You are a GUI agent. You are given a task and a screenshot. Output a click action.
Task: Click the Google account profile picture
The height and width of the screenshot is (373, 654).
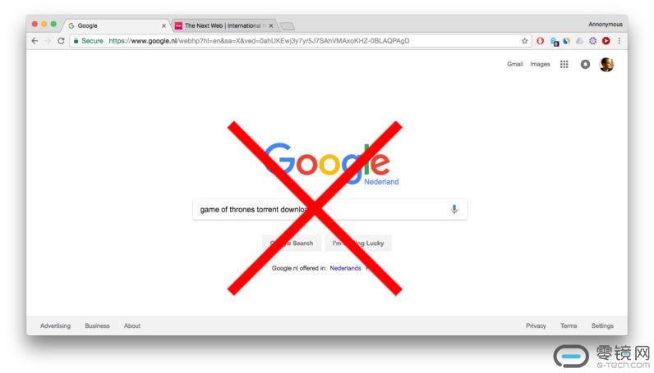[x=606, y=64]
